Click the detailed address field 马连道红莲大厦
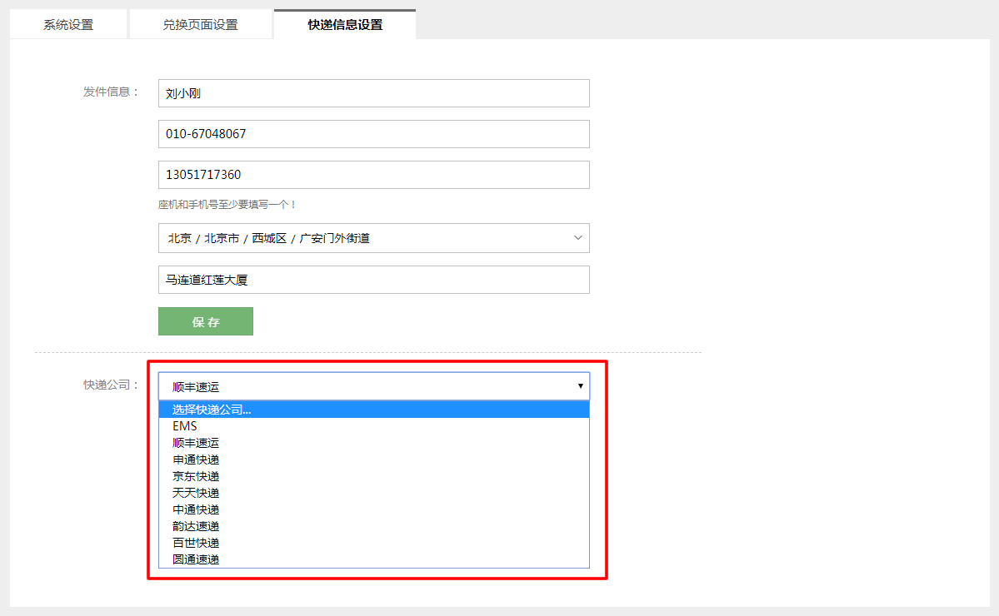 pos(374,280)
